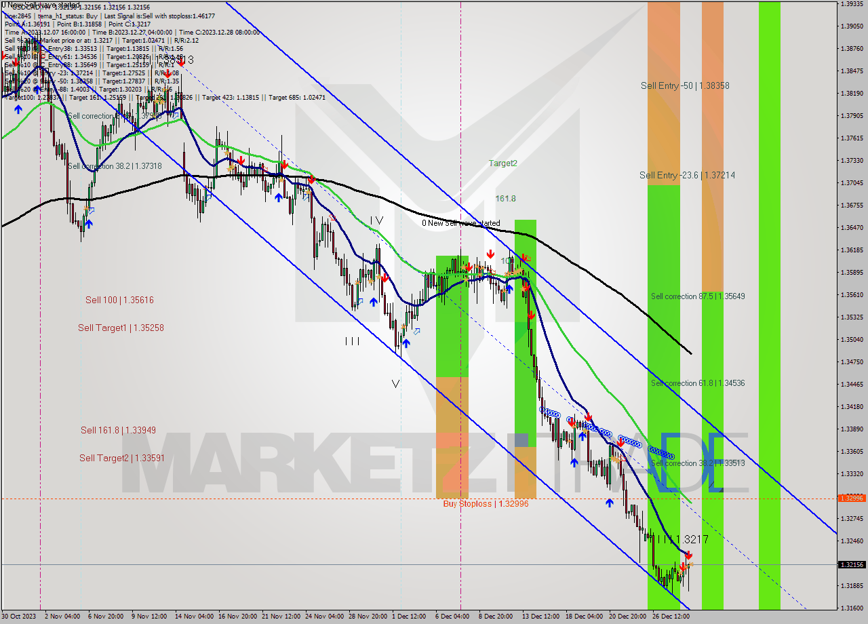Click the '8 Dec 20:00' time axis label
This screenshot has width=868, height=624.
click(496, 617)
